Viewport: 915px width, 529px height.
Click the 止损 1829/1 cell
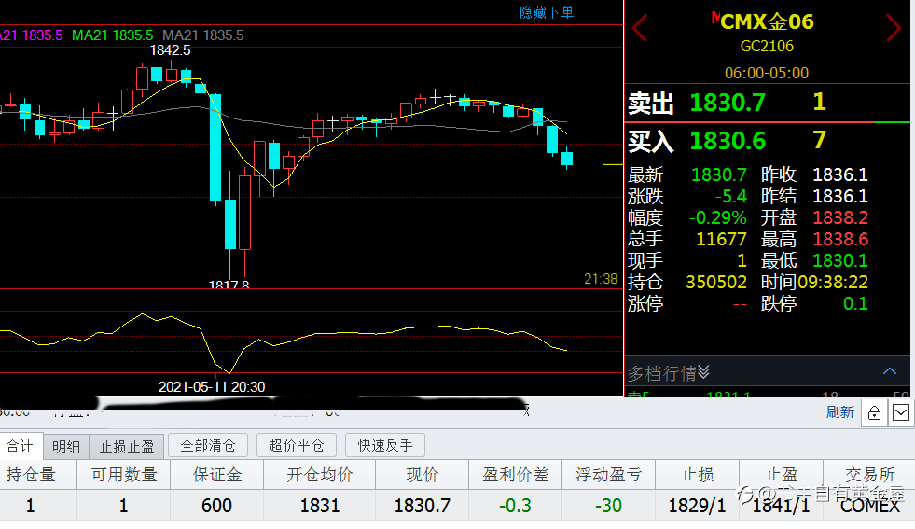[698, 505]
